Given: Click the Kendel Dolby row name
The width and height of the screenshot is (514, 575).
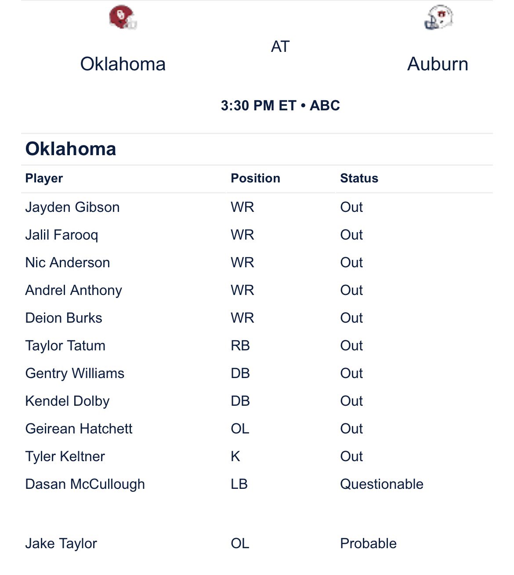Looking at the screenshot, I should [x=67, y=401].
